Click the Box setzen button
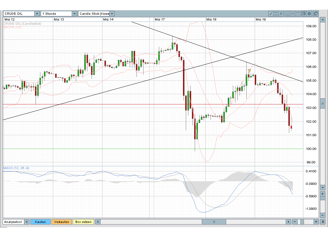Viewport: 328px width, 246px height. [x=83, y=222]
